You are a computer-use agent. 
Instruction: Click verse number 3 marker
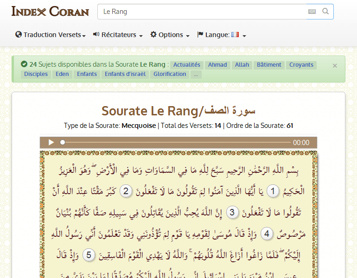pyautogui.click(x=233, y=213)
